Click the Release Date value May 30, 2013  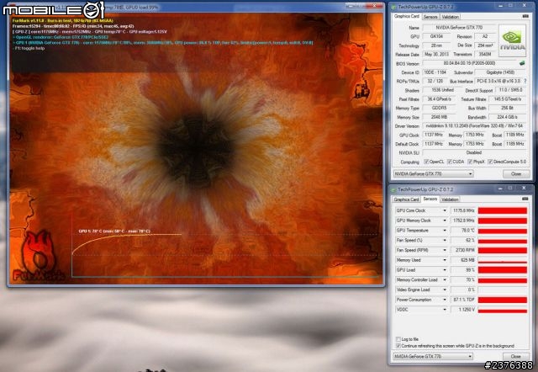point(436,54)
